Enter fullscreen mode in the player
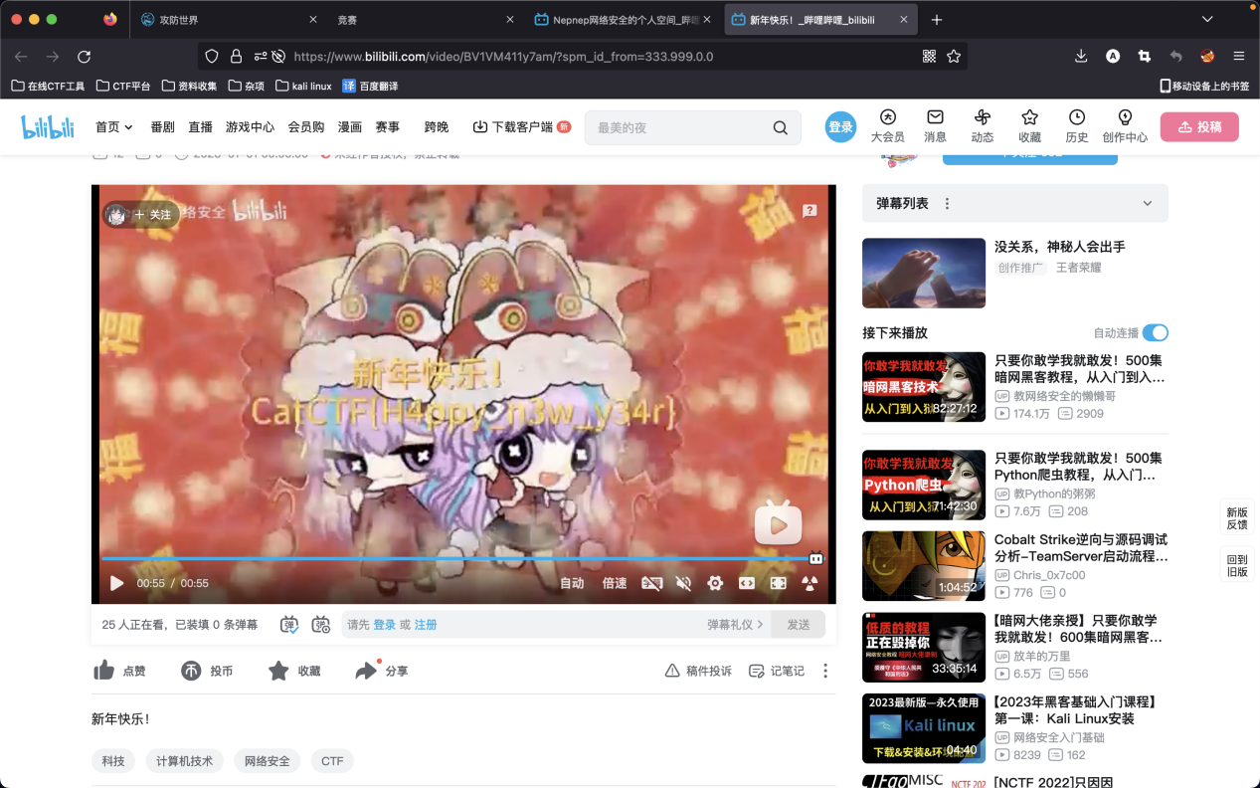Screen dimensions: 1260x788 point(779,583)
